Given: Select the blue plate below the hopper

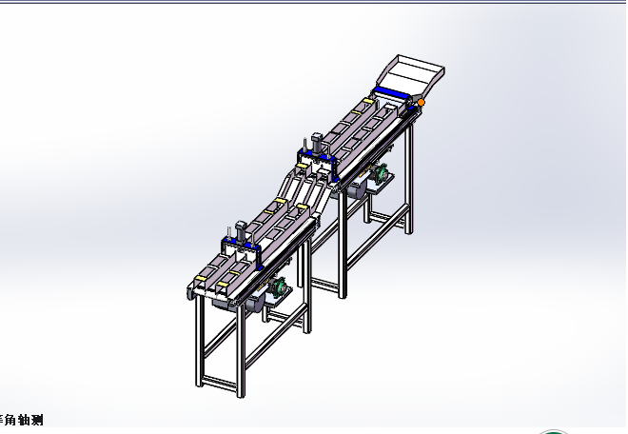Looking at the screenshot, I should click(x=393, y=92).
